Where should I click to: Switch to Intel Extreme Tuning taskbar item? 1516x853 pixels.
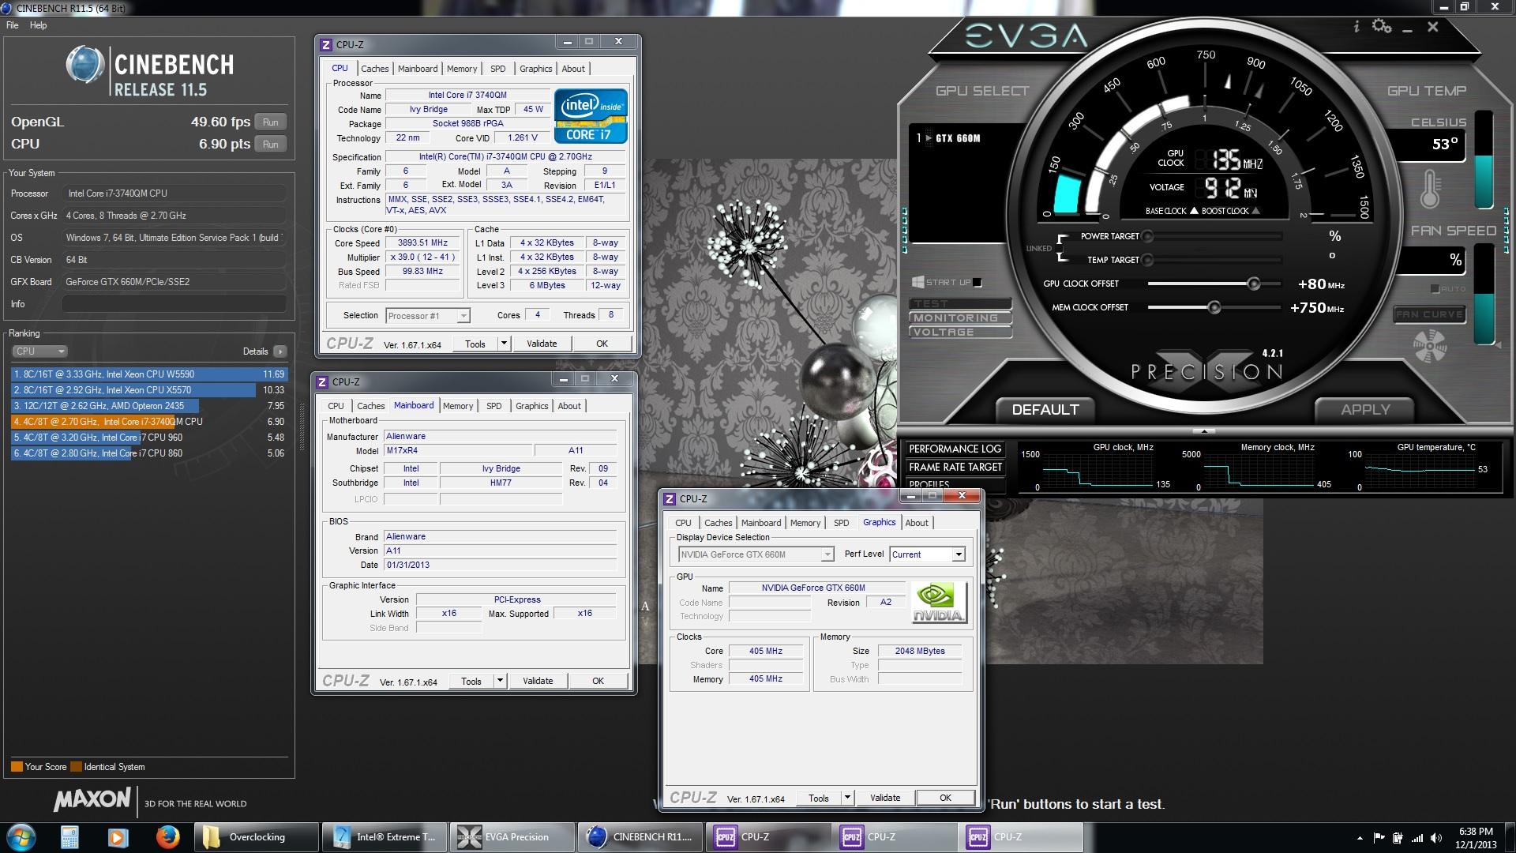(x=385, y=837)
